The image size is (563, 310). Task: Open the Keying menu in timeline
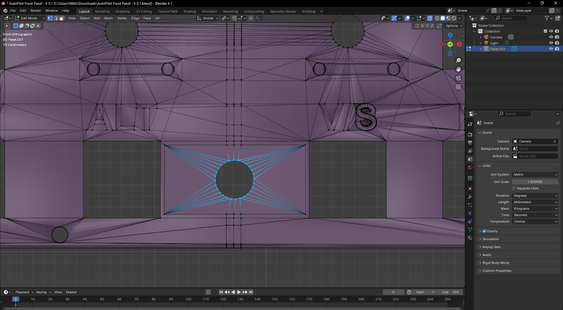pyautogui.click(x=43, y=292)
